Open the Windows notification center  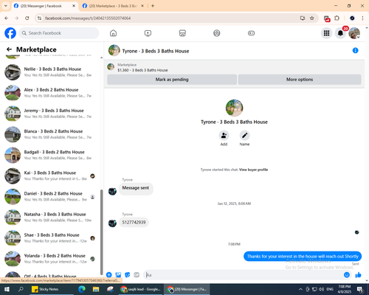click(360, 289)
